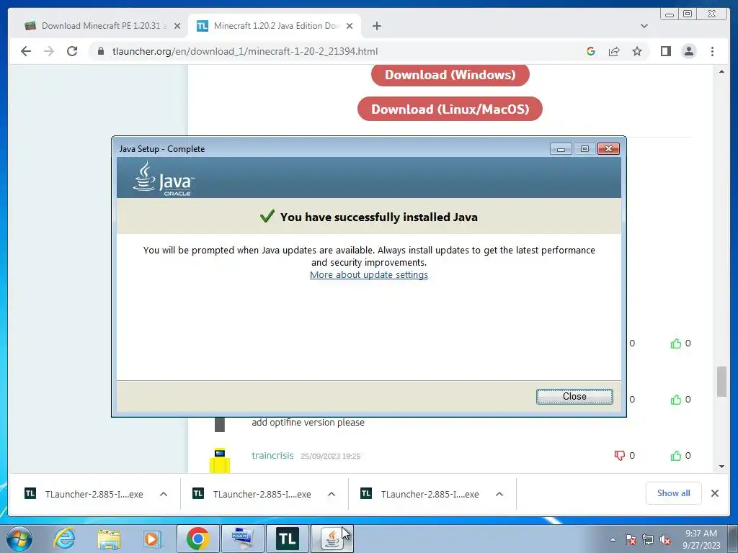Share this page icon in address bar
Viewport: 738px width, 553px height.
coord(614,51)
